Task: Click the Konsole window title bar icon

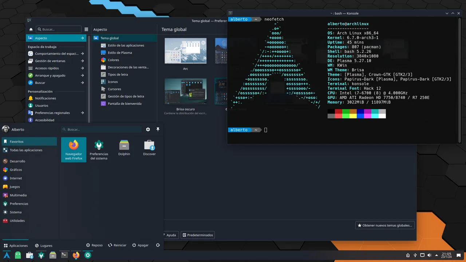Action: pos(230,13)
